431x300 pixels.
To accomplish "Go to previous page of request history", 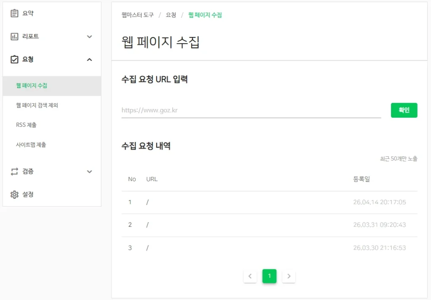I will click(x=250, y=276).
